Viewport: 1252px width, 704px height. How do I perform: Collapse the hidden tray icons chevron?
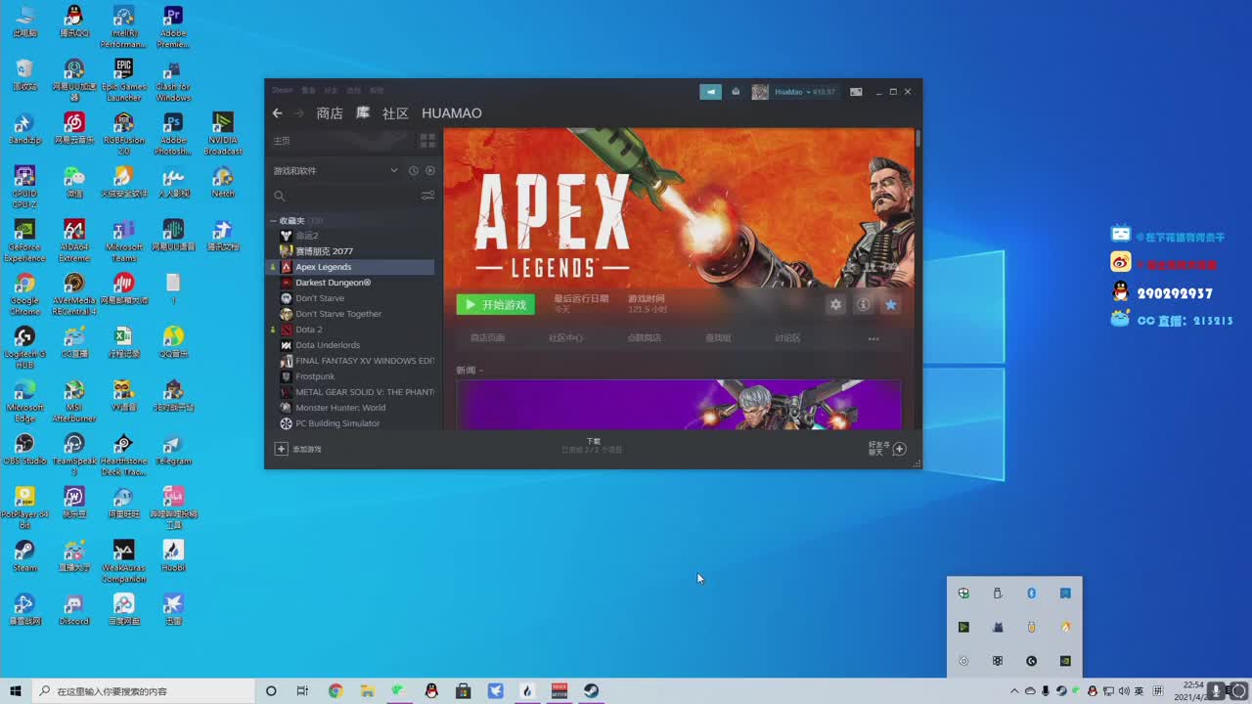pos(1014,691)
